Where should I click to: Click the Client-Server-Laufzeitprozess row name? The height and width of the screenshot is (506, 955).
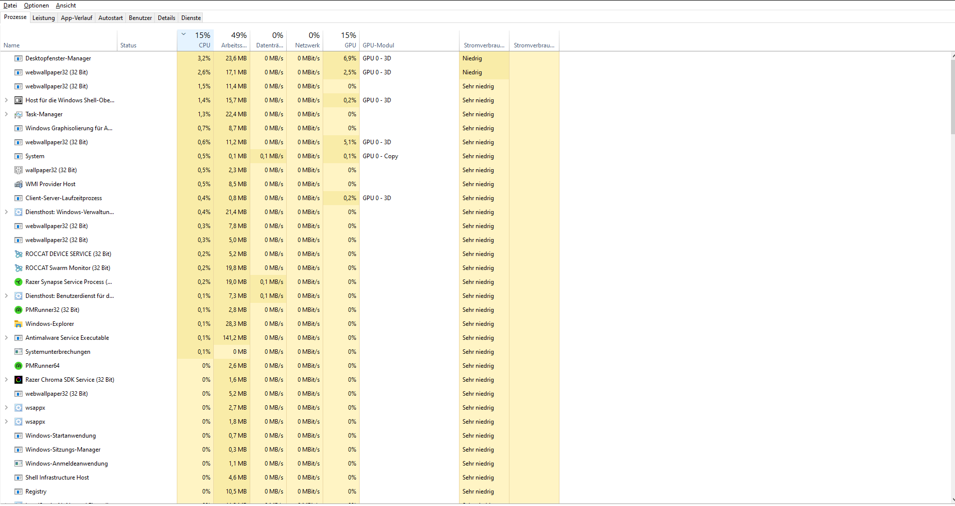coord(63,198)
